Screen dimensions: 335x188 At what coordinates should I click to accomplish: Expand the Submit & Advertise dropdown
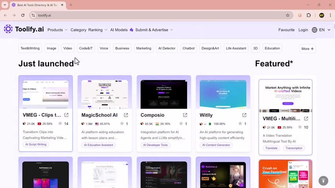point(154,30)
